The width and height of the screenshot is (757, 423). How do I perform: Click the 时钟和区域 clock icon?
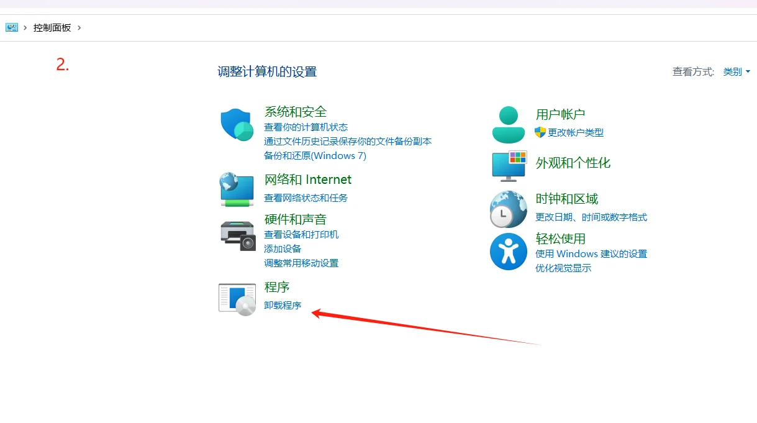pos(508,209)
